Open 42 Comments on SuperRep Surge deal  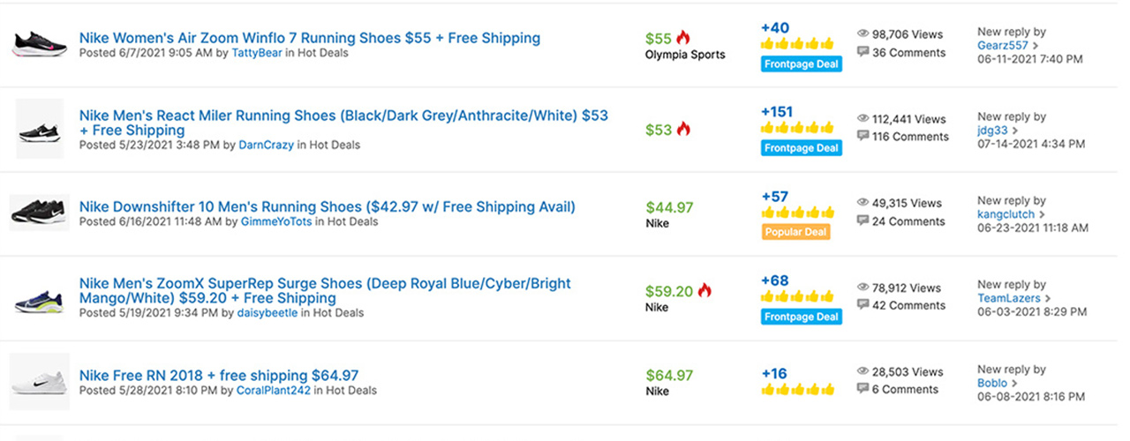(x=908, y=305)
